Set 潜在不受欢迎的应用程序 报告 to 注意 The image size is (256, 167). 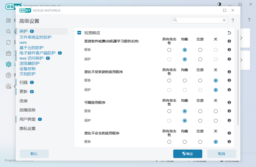pos(200,81)
